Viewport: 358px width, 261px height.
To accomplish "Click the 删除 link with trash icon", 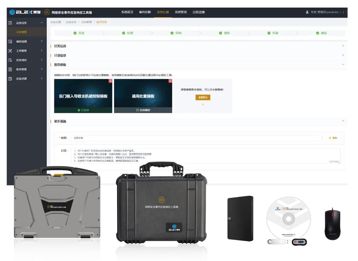I will click(x=333, y=138).
